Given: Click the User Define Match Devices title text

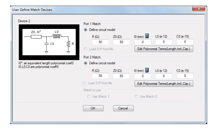Looking at the screenshot, I should pyautogui.click(x=32, y=10).
